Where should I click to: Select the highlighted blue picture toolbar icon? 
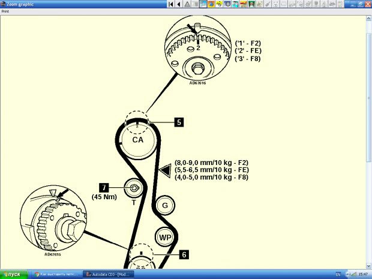203,4
